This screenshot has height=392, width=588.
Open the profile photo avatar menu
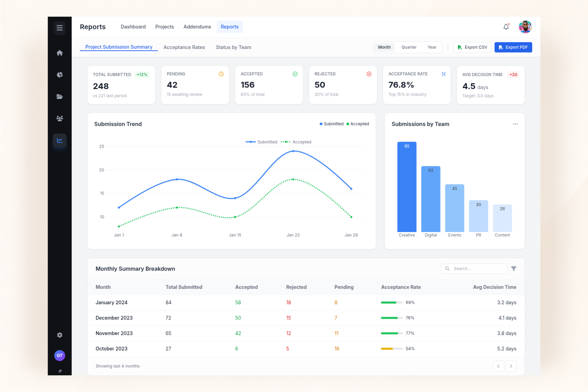point(525,27)
